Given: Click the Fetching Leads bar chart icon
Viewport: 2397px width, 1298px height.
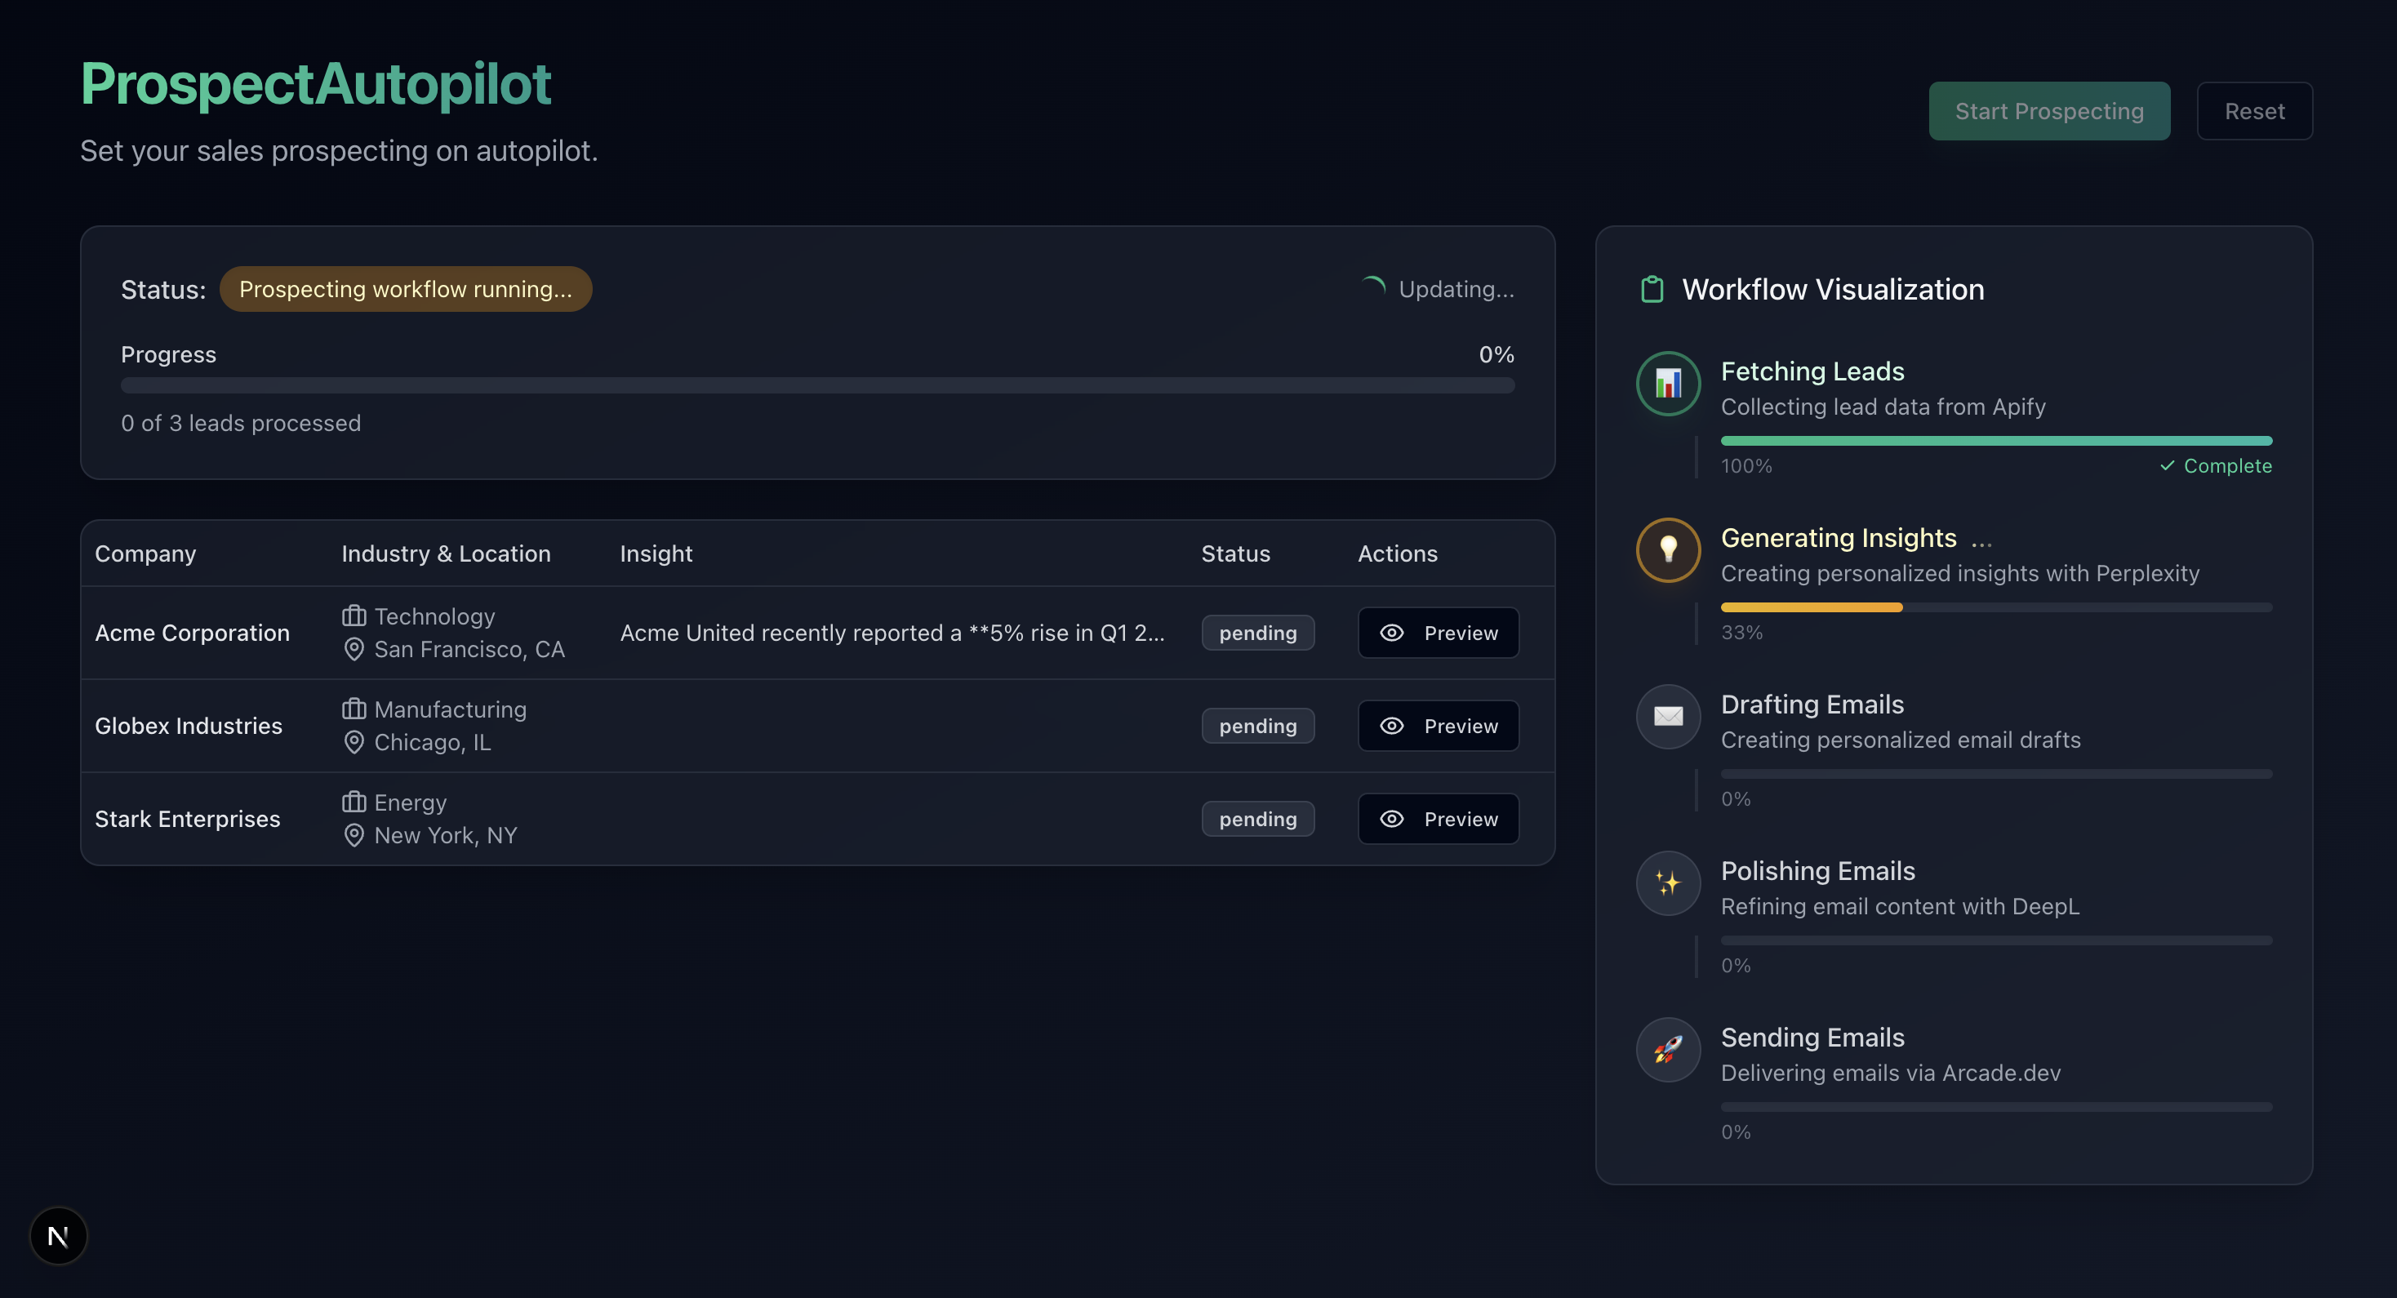Looking at the screenshot, I should pos(1667,384).
